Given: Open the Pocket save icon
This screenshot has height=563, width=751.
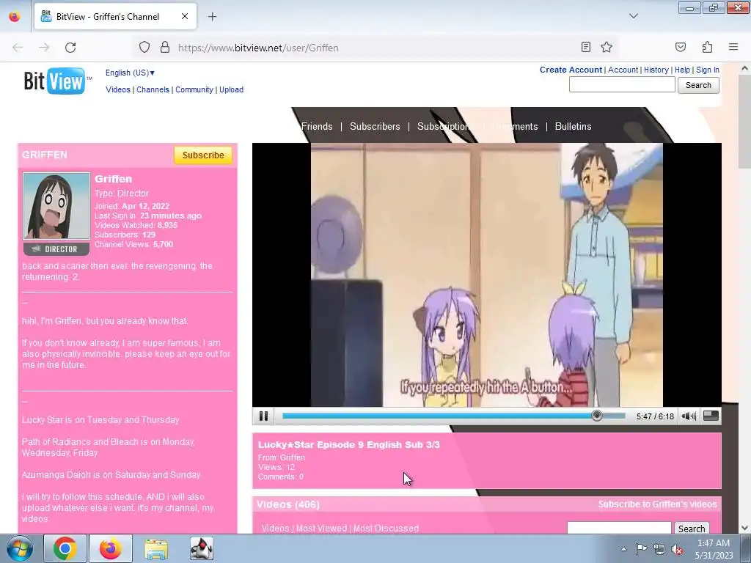Looking at the screenshot, I should coord(680,47).
